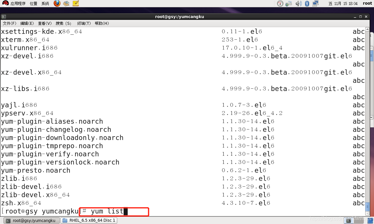Open the yellow notes icon in panel
Image resolution: width=374 pixels, height=224 pixels.
pos(76,3)
